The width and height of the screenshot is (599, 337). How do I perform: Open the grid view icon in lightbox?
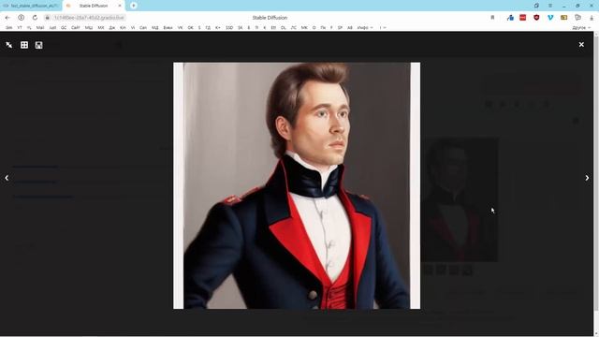(x=24, y=45)
